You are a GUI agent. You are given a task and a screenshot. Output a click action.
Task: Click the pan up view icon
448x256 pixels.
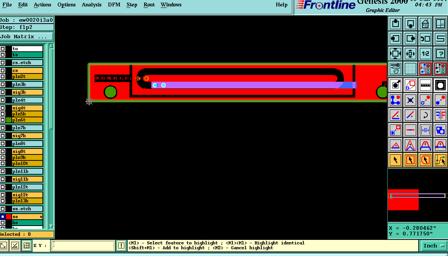point(395,23)
